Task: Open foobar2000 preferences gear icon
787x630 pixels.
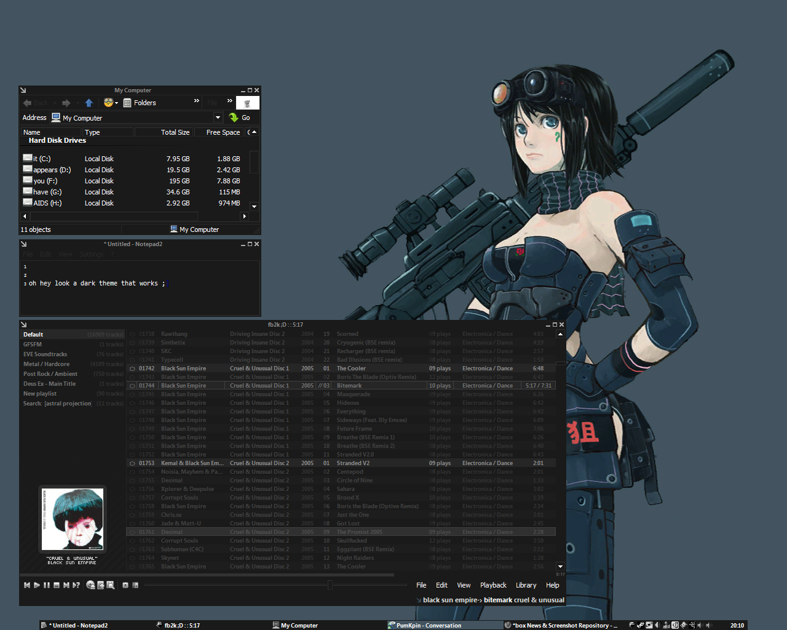Action: [x=125, y=585]
